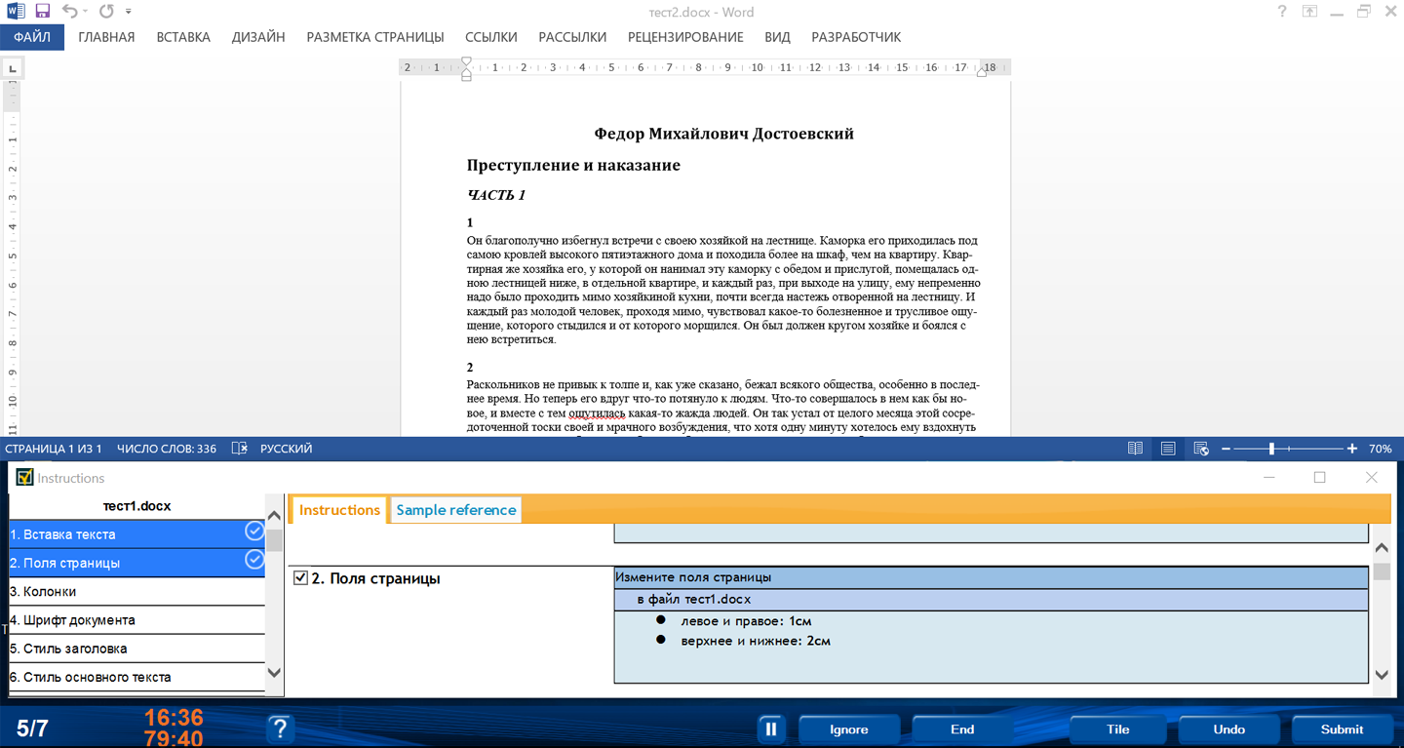Click ЧИСЛО СЛОВ: 336 in status bar
This screenshot has height=748, width=1404.
[167, 449]
